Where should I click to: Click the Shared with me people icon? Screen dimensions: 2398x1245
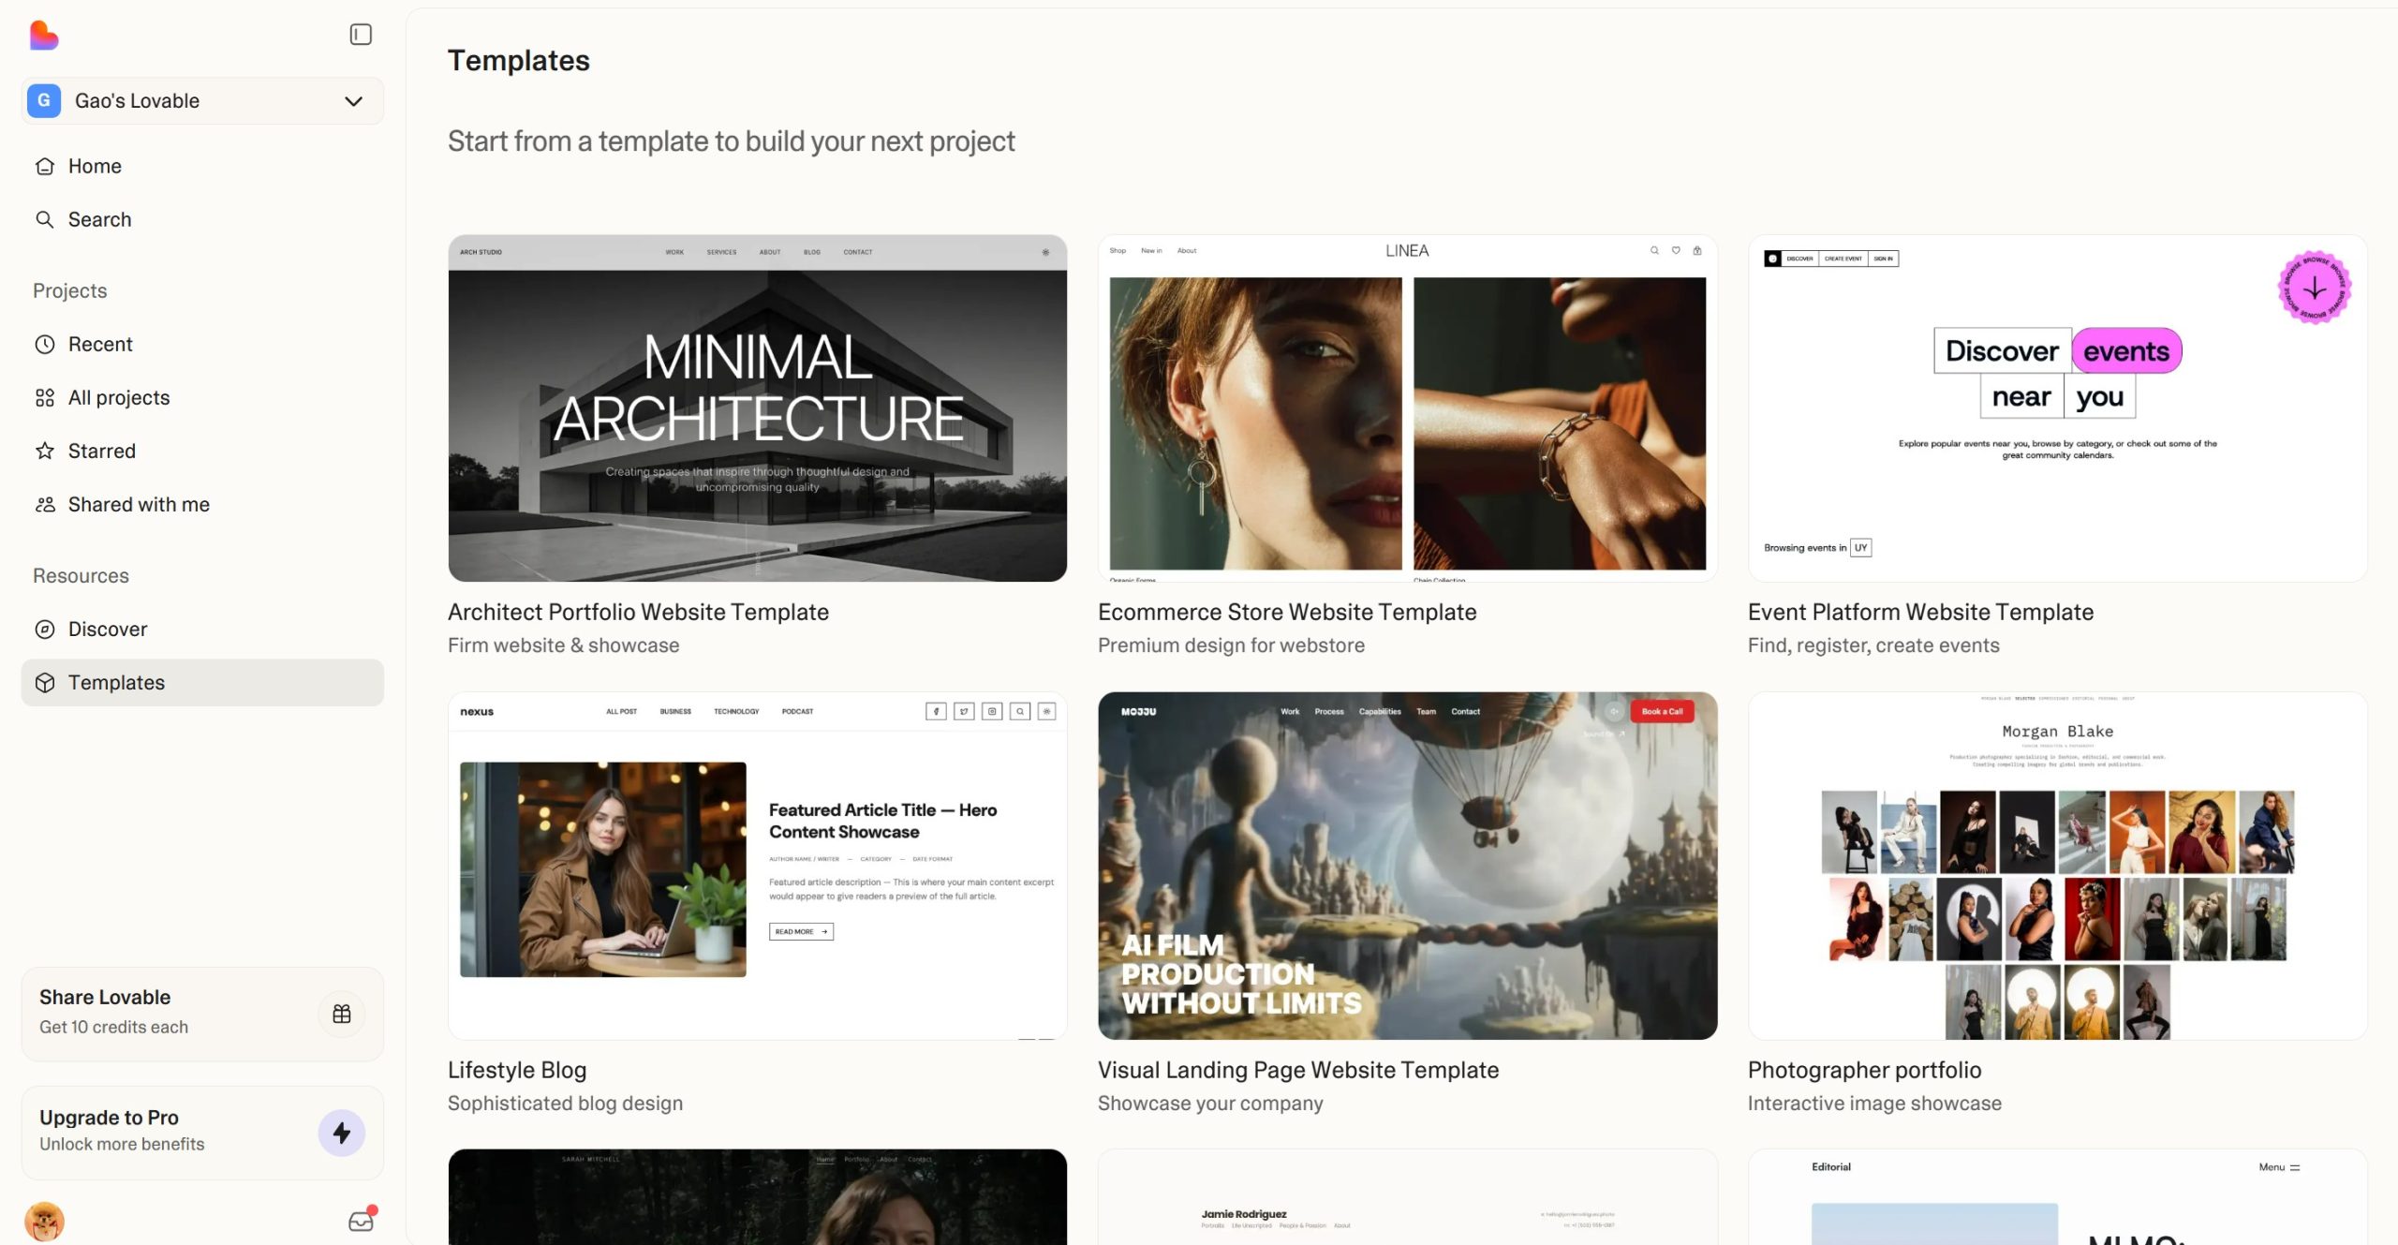coord(45,504)
